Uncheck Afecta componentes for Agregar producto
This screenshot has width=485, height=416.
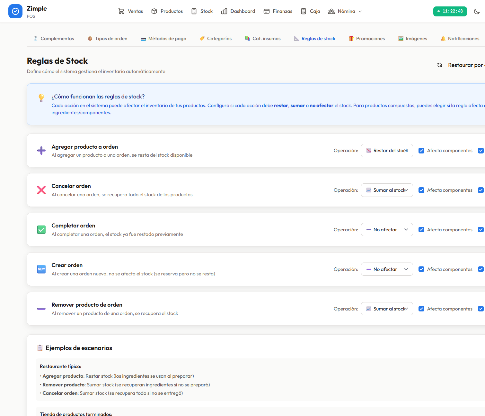pyautogui.click(x=421, y=151)
